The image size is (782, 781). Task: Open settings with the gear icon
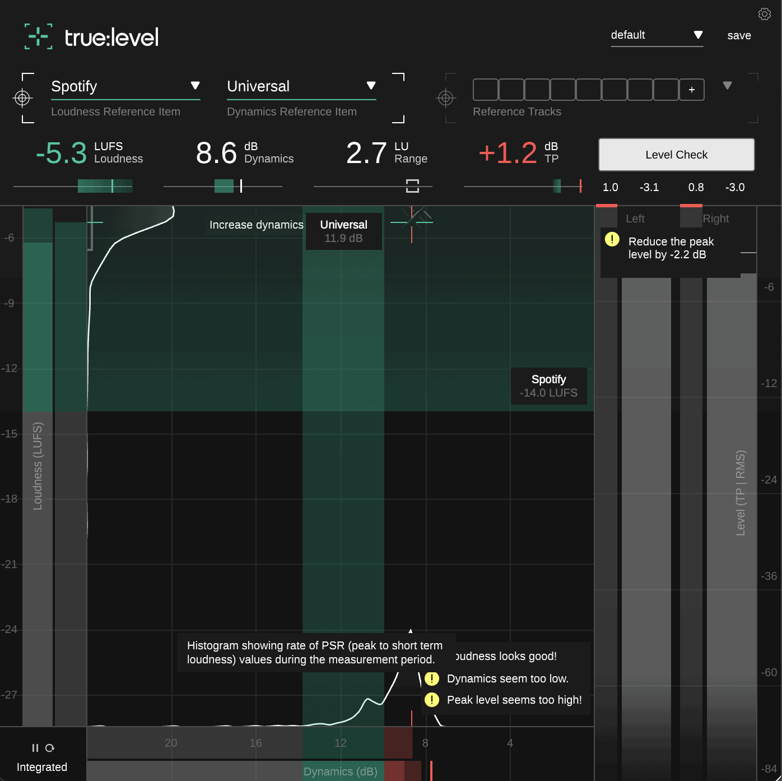tap(765, 14)
